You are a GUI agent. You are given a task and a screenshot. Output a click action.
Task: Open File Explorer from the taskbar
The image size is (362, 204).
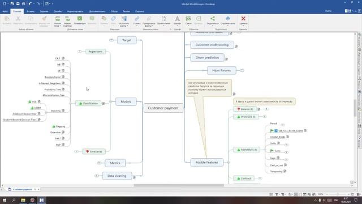tap(23, 200)
